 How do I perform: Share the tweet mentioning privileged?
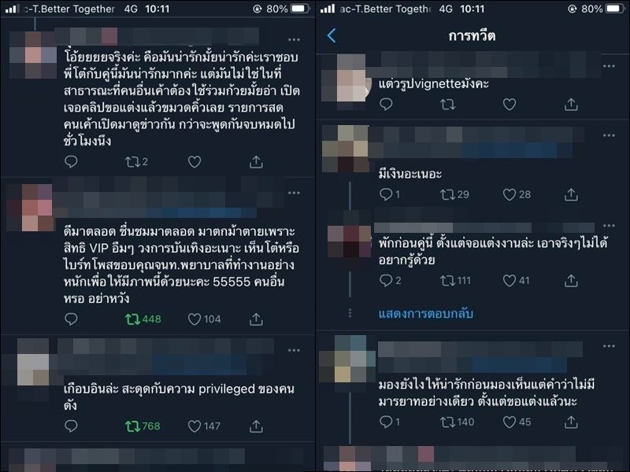pyautogui.click(x=256, y=426)
